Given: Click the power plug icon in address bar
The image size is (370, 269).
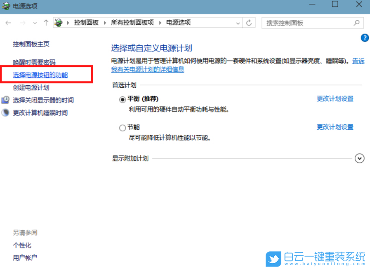Looking at the screenshot, I should (x=59, y=23).
